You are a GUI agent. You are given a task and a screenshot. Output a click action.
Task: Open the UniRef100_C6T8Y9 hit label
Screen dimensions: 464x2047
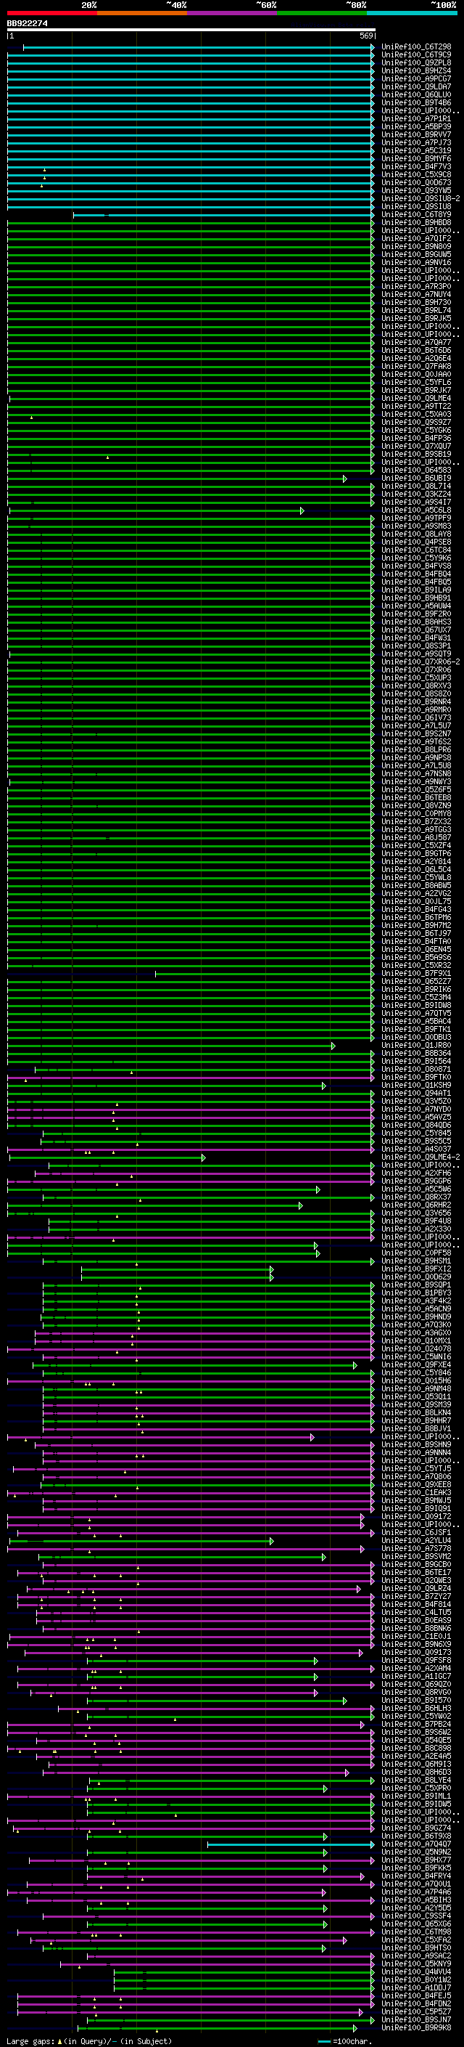[415, 214]
